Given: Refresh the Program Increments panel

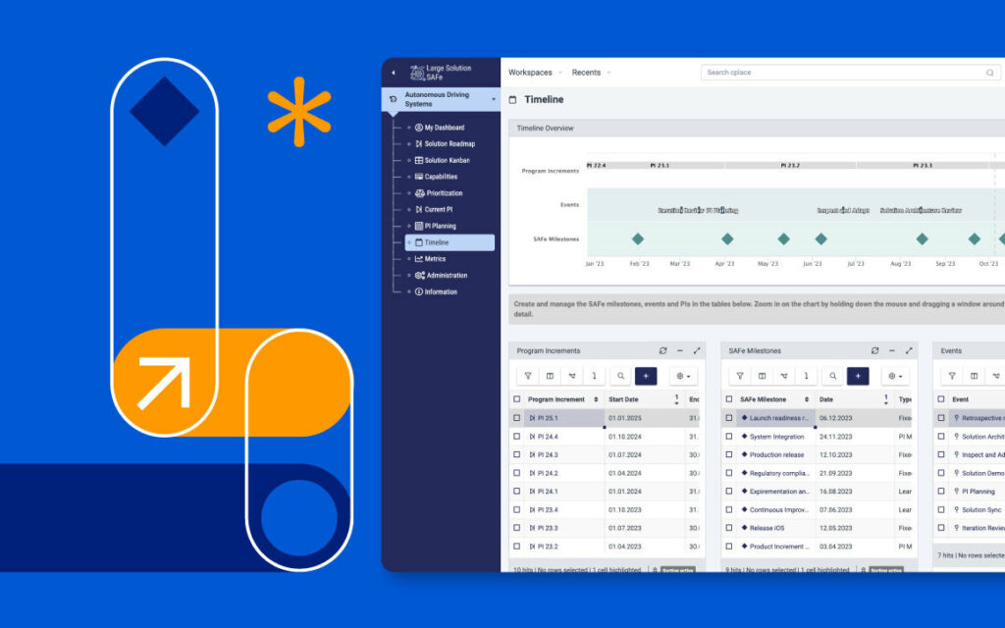Looking at the screenshot, I should tap(662, 350).
